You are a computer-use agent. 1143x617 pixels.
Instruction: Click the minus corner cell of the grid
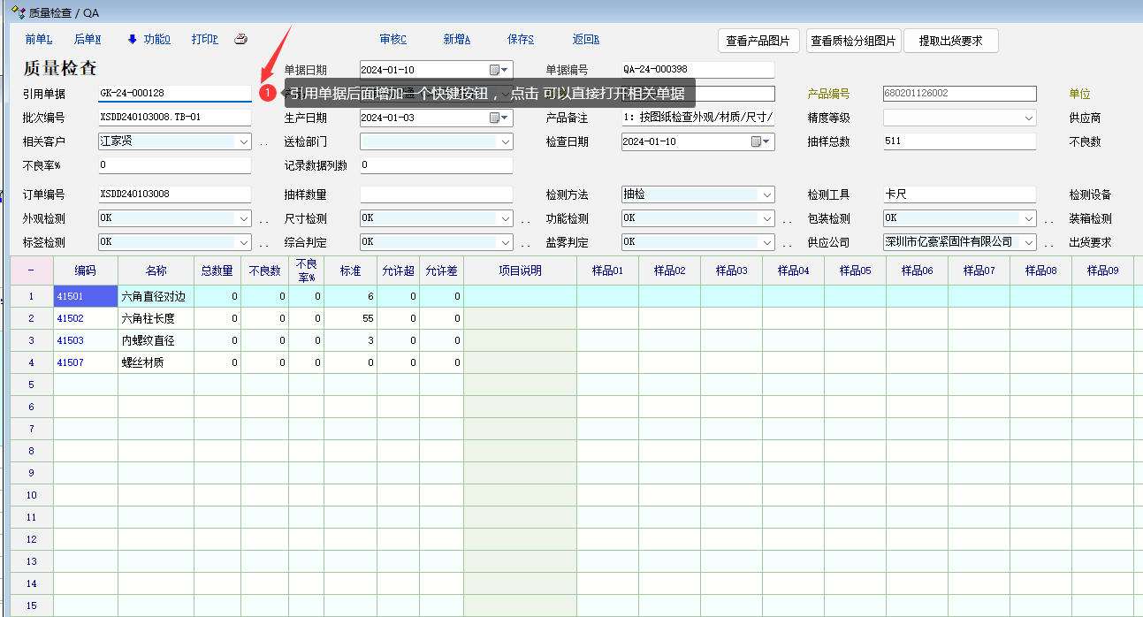click(x=32, y=270)
